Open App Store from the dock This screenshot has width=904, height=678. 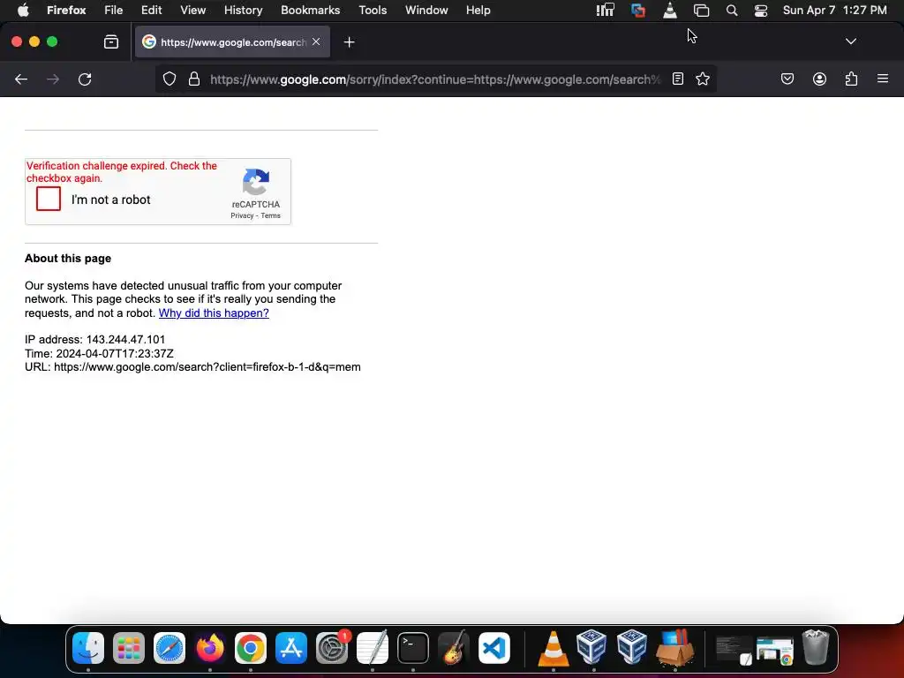pos(291,648)
